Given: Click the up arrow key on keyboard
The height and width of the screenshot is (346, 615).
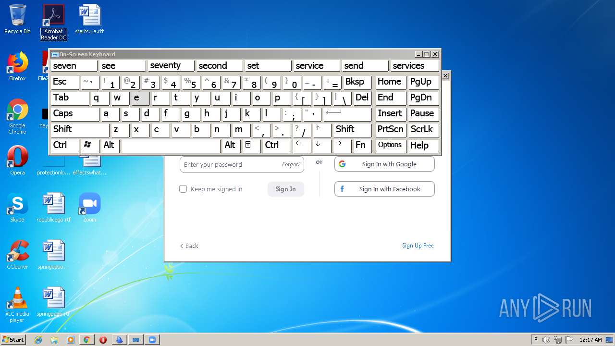Looking at the screenshot, I should point(322,129).
